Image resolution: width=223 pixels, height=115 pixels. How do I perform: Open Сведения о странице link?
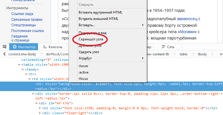tap(20, 38)
